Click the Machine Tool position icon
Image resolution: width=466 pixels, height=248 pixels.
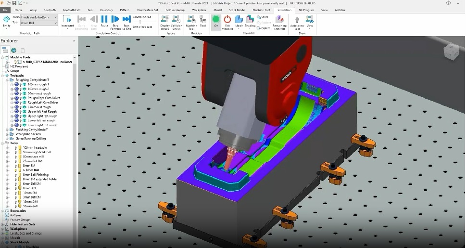coord(191,22)
